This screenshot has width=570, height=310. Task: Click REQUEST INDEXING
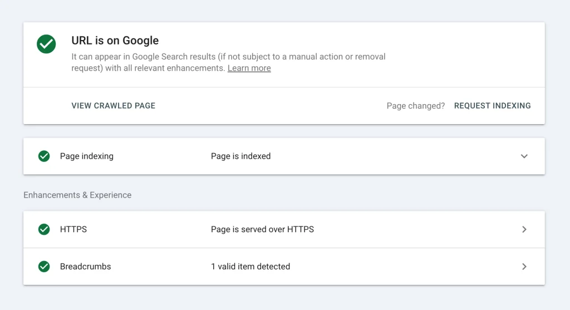[492, 106]
